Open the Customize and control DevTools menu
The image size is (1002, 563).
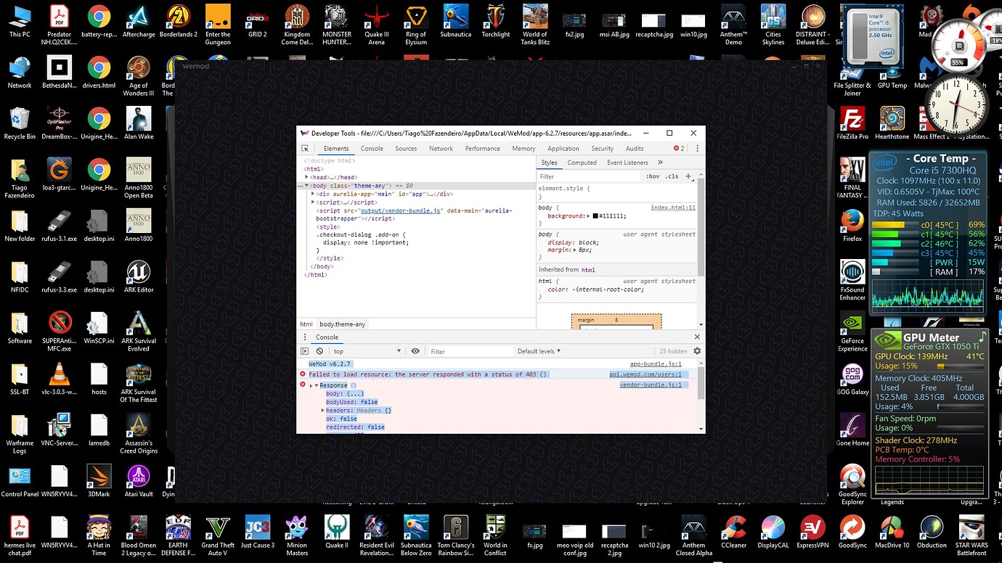[x=697, y=148]
